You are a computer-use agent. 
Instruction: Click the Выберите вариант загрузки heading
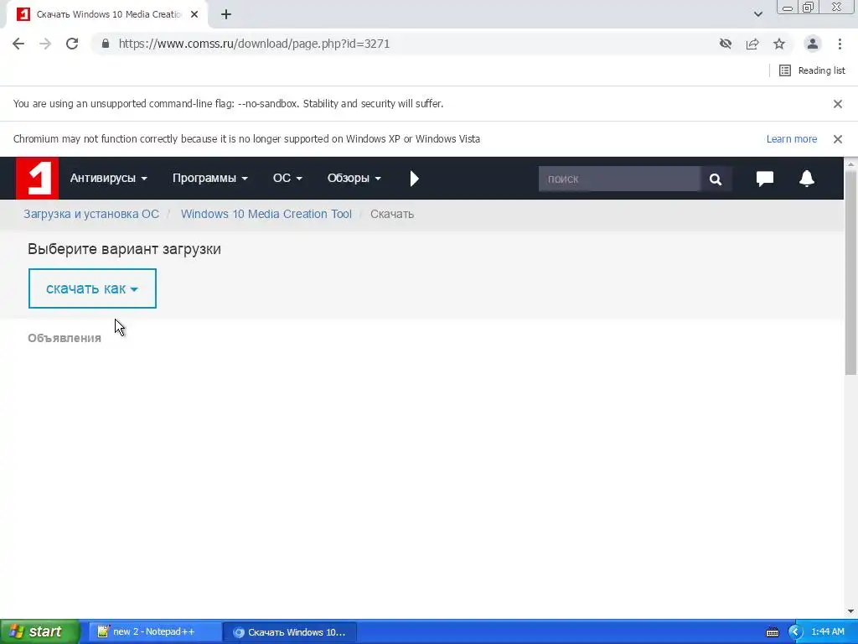point(124,249)
